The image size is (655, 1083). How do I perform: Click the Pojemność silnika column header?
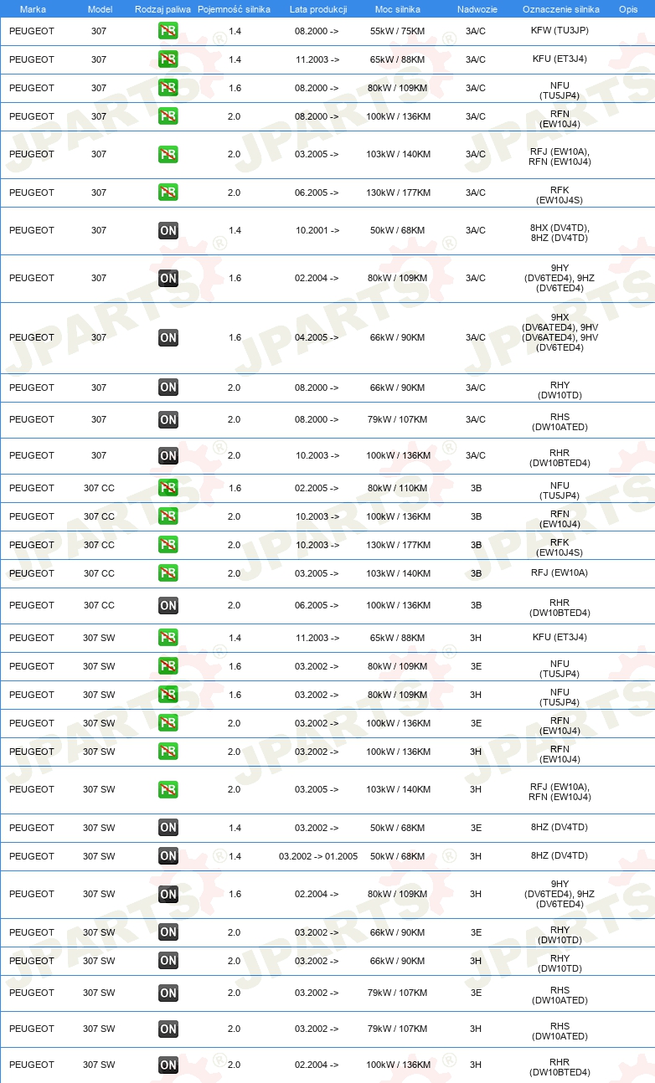point(234,8)
